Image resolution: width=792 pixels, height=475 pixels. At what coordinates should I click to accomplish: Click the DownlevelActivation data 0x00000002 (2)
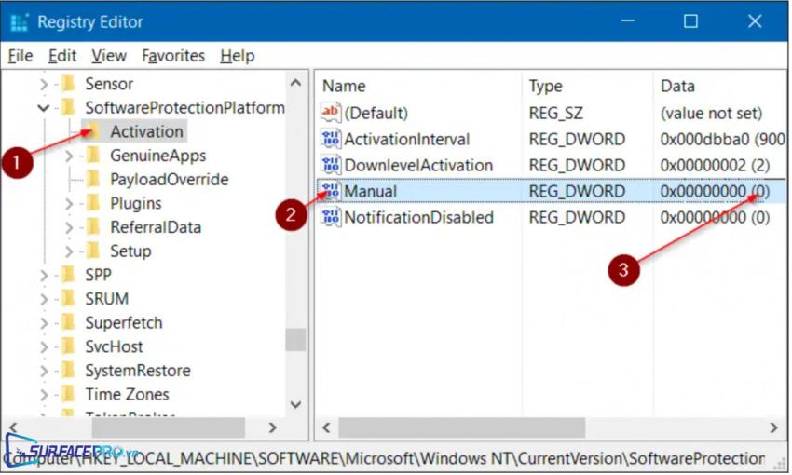(x=715, y=165)
